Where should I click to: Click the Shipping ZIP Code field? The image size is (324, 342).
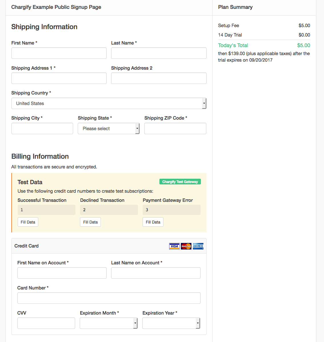(x=175, y=128)
